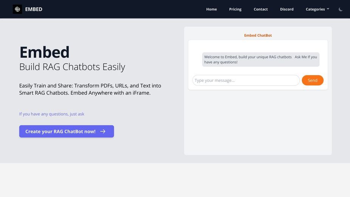Click Create your RAG ChatBot now button

(x=67, y=131)
